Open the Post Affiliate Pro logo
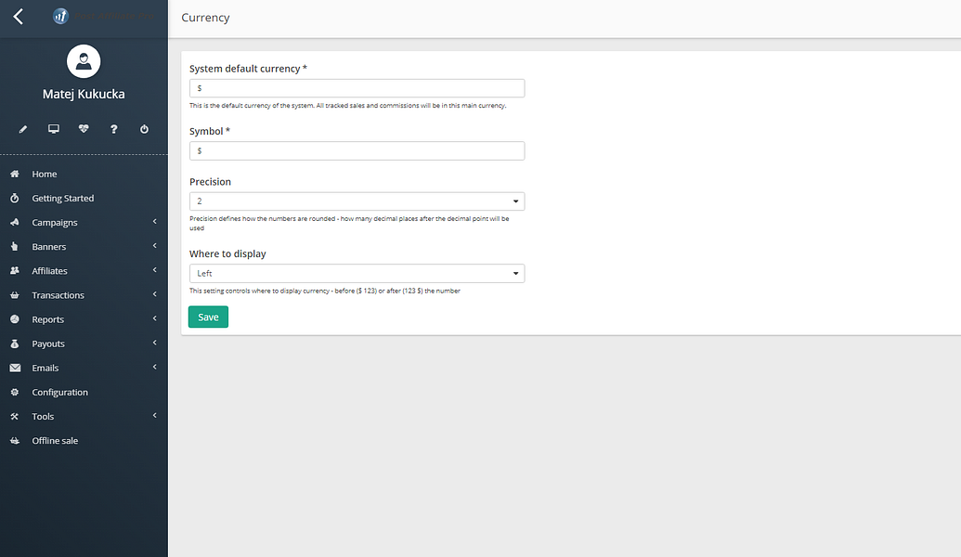The width and height of the screenshot is (961, 557). point(103,16)
